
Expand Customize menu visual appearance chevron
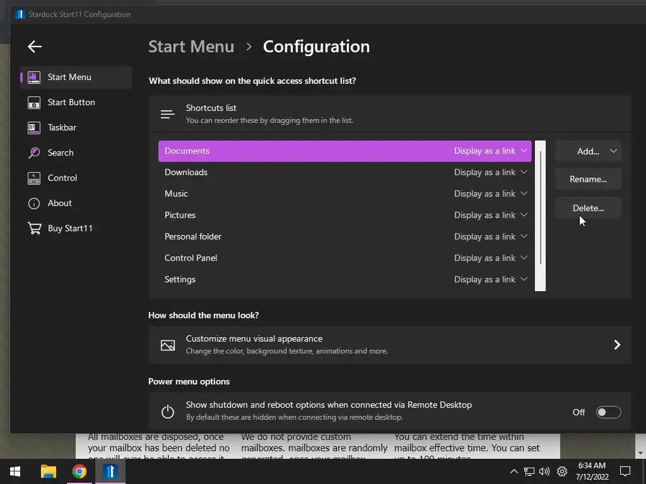coord(617,345)
